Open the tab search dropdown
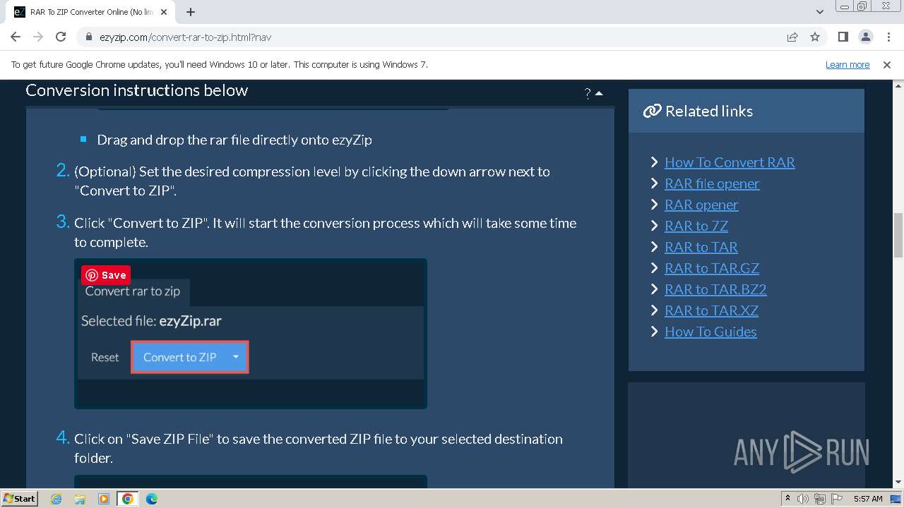 [819, 12]
